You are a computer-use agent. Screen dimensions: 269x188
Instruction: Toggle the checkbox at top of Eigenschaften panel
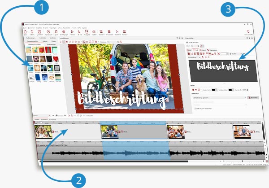tap(187, 43)
